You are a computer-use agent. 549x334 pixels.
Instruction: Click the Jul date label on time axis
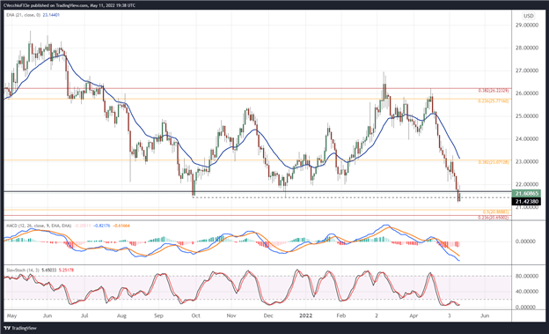point(84,315)
